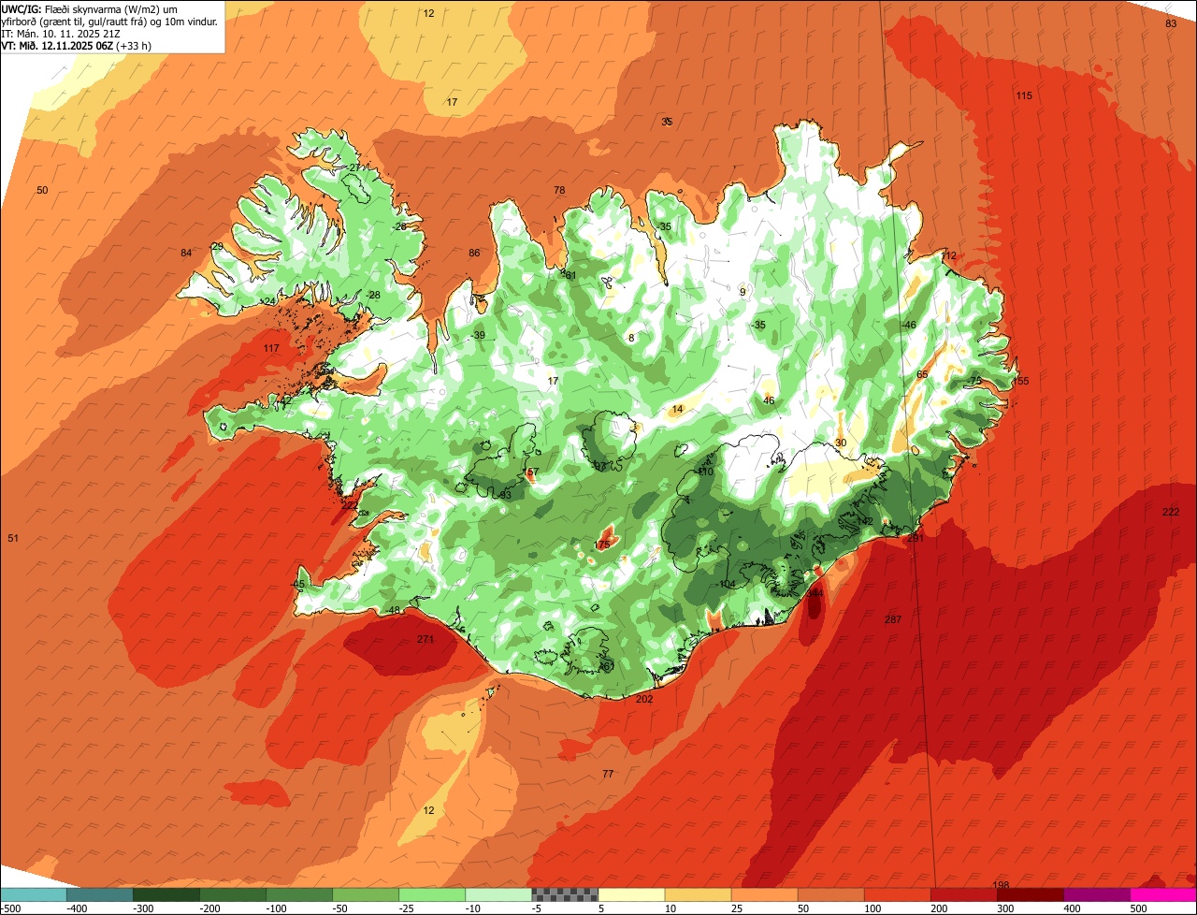Click the map value 9 in the northeast interior
Viewport: 1197px width, 915px height.
(x=743, y=292)
